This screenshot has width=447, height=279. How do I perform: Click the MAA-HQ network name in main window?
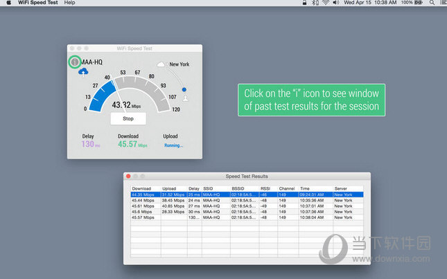click(91, 62)
